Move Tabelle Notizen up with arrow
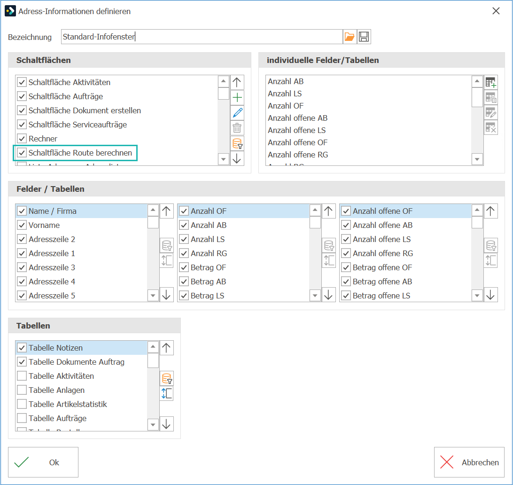513x485 pixels. (166, 348)
